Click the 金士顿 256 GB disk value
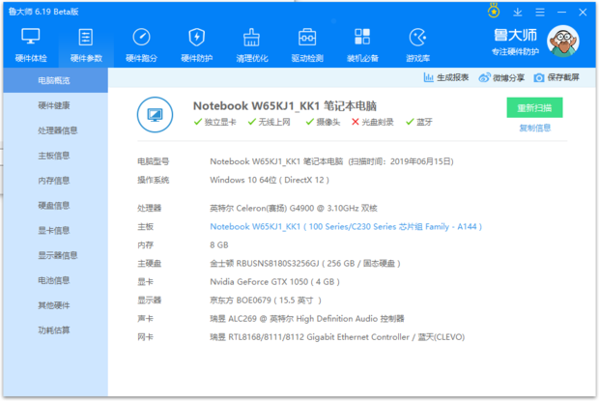This screenshot has height=401, width=599. (305, 263)
